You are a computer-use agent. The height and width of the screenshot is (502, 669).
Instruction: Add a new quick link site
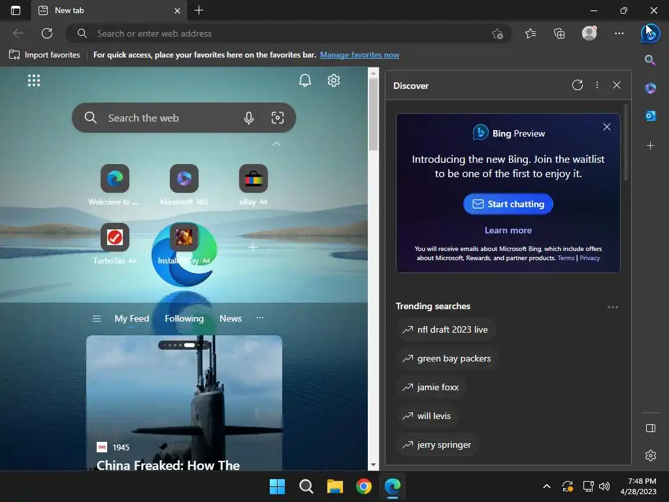tap(253, 246)
